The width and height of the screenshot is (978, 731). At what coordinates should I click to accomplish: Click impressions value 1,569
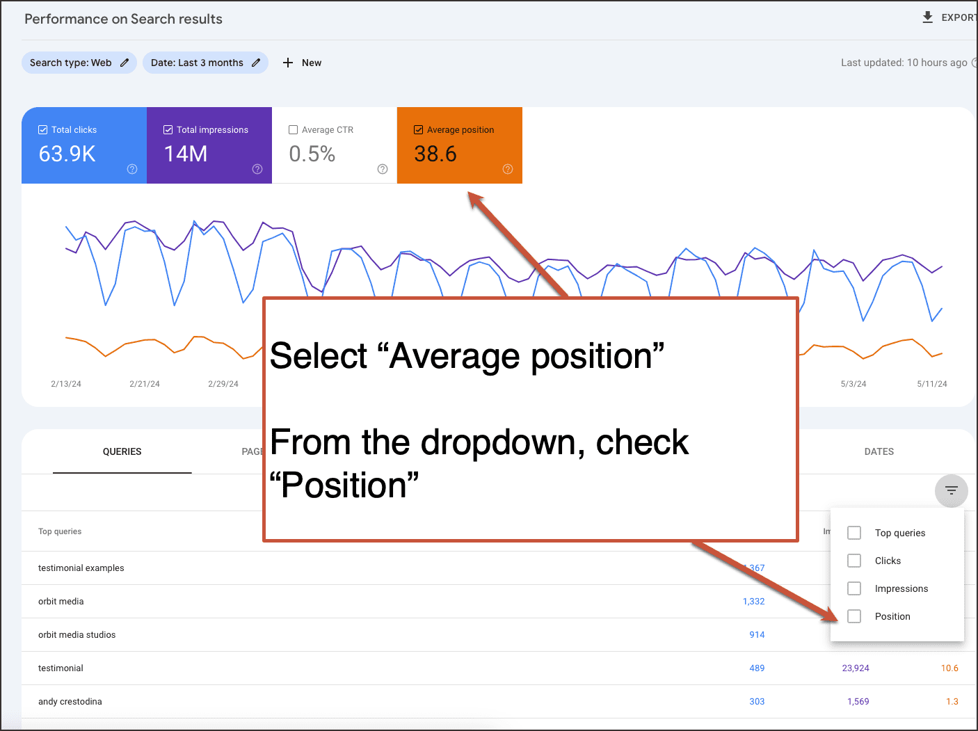coord(858,702)
